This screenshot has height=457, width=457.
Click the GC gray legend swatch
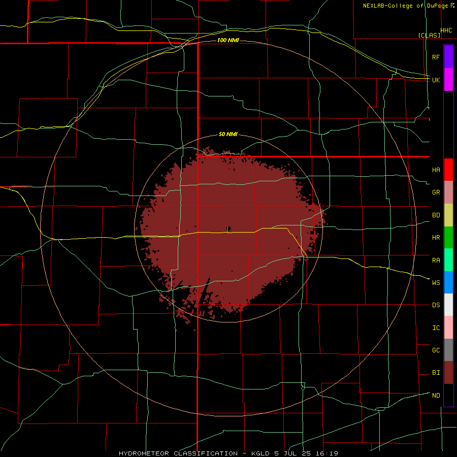(448, 350)
